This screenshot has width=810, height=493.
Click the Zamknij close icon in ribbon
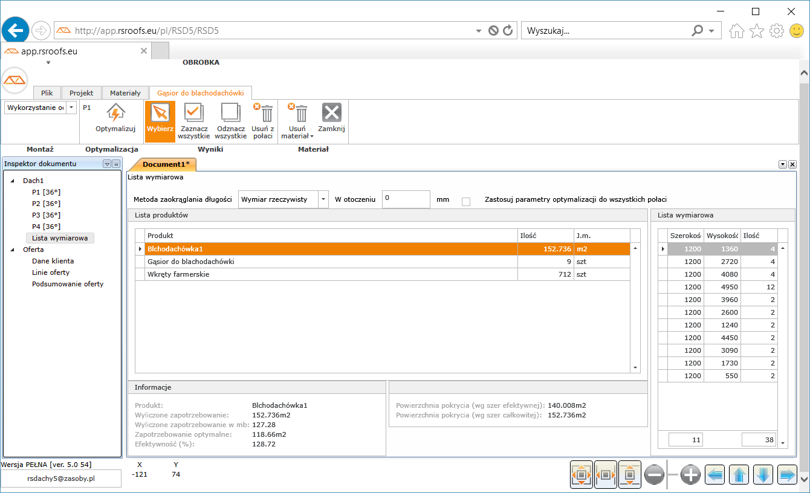pos(331,114)
